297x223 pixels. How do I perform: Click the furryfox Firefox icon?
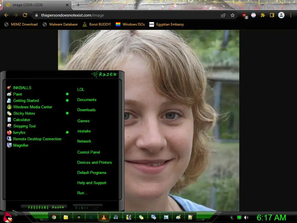tap(9, 132)
